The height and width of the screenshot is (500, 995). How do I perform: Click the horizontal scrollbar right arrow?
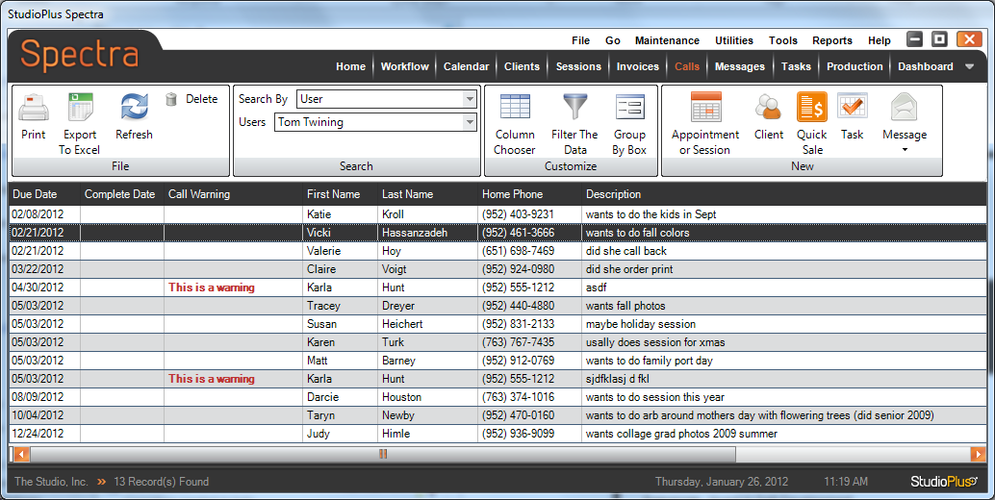[978, 454]
